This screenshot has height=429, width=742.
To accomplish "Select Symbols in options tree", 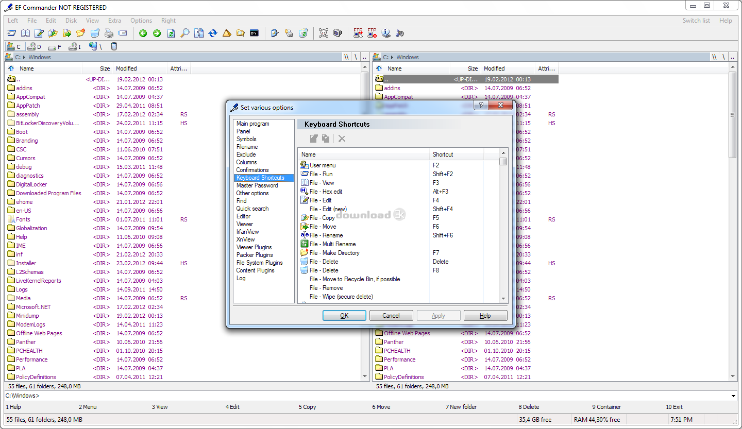I will coord(246,139).
